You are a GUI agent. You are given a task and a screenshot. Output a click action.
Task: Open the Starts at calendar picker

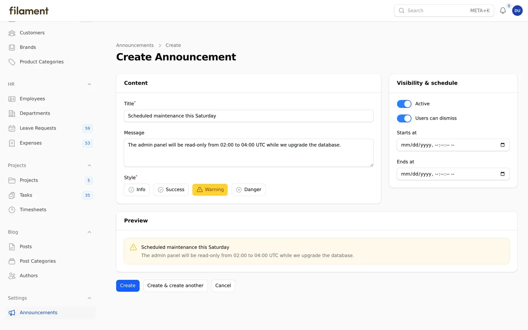503,145
